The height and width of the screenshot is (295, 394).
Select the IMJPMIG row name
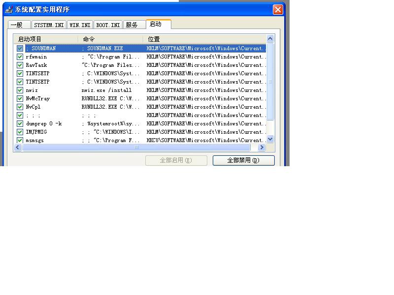coord(36,132)
